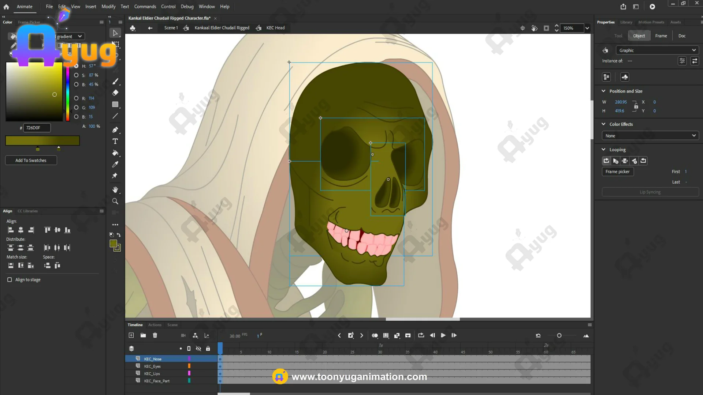Screen dimensions: 703x395
Task: Collapse the Position and Size section
Action: click(603, 91)
